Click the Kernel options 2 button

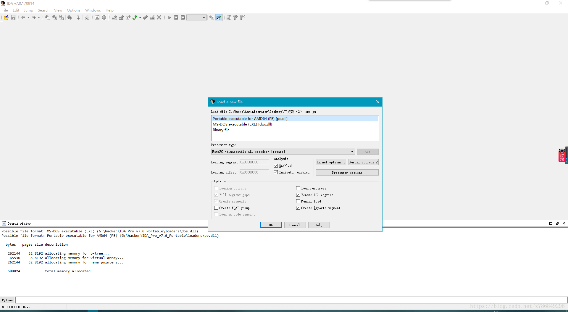click(x=363, y=162)
